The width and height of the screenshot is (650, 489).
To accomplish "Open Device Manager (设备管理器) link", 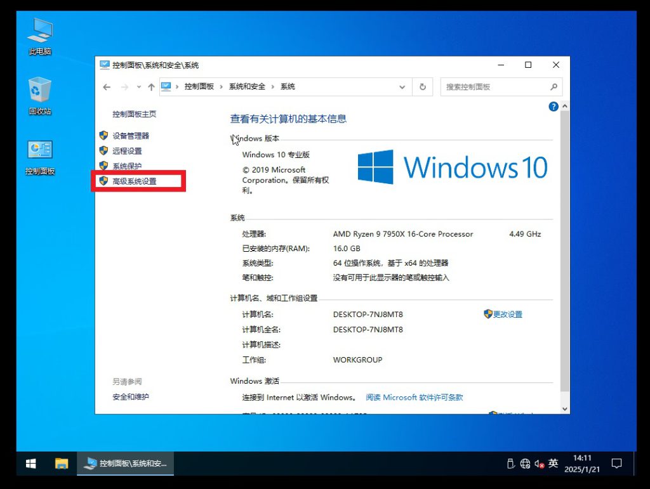I will 130,136.
